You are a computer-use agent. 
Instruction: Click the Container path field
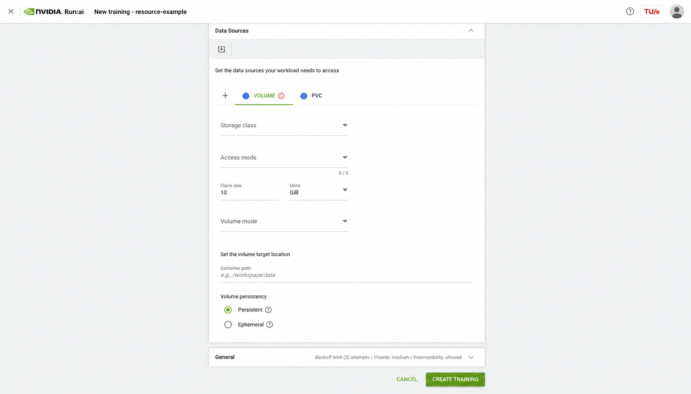point(347,274)
